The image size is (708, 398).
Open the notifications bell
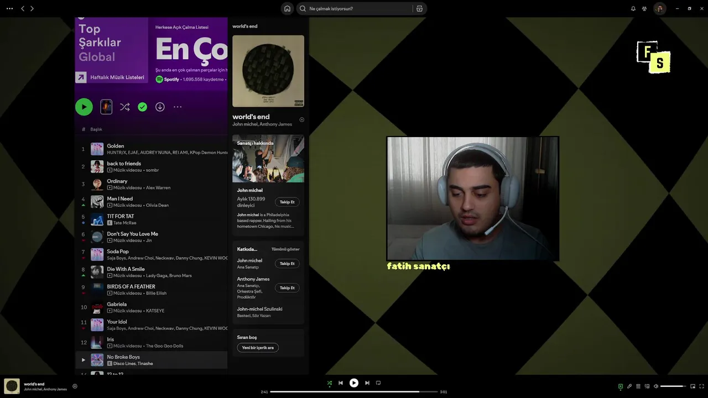point(633,8)
